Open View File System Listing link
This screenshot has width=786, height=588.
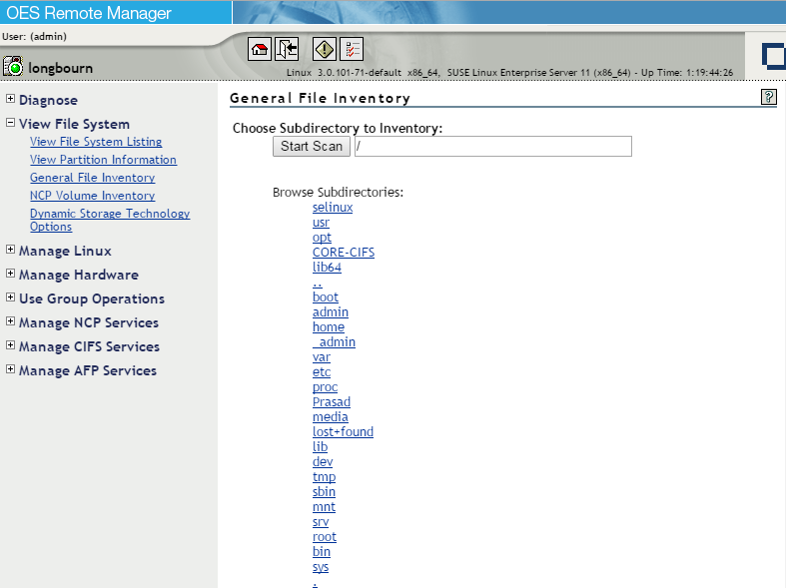[96, 142]
